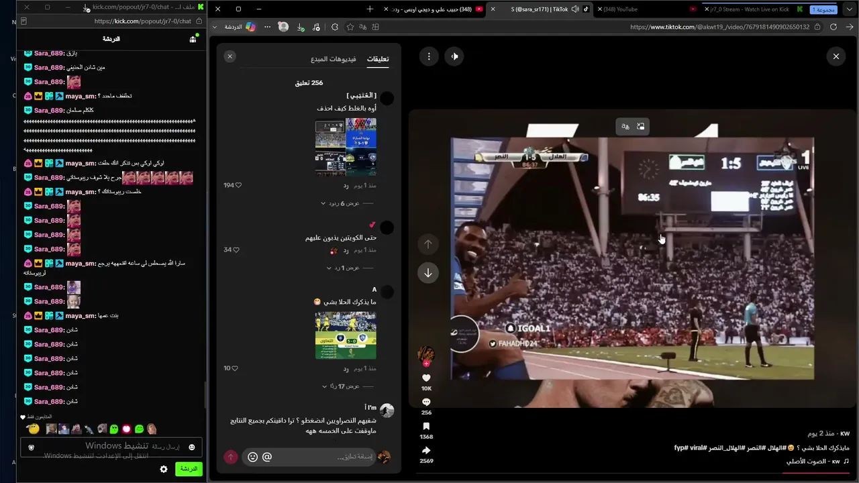The height and width of the screenshot is (483, 859).
Task: Like the comment with 10 likes
Action: point(235,368)
